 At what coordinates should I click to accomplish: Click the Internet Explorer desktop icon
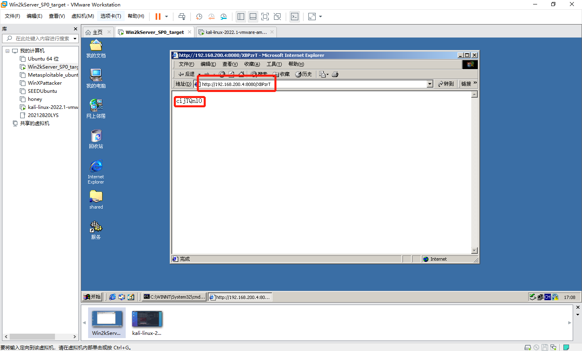96,172
